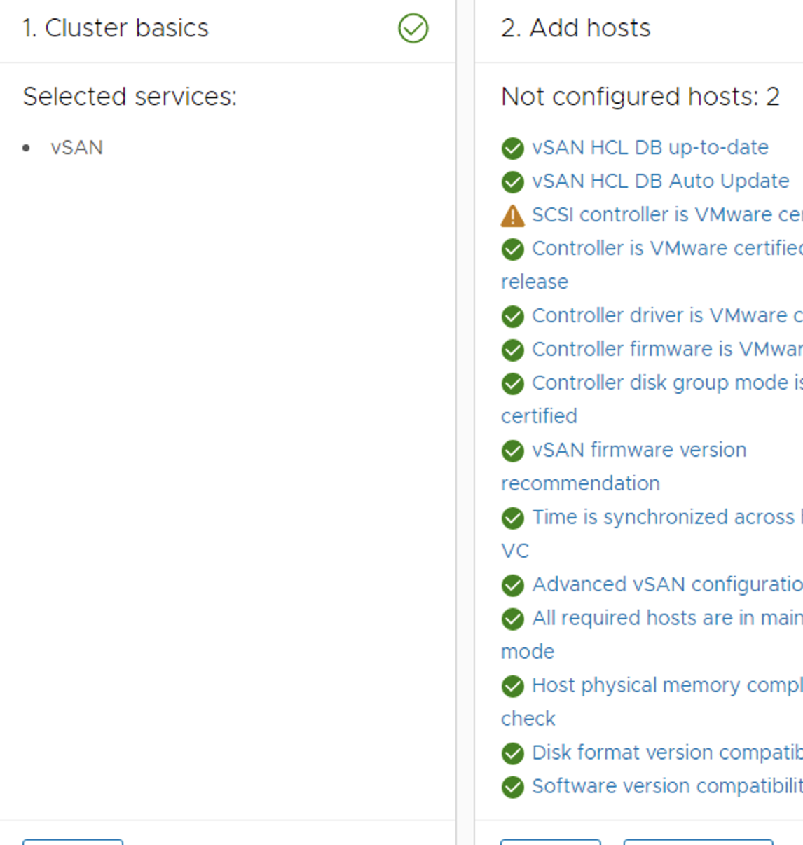Open the vSAN HCL DB up-to-date check
The image size is (803, 845).
650,147
